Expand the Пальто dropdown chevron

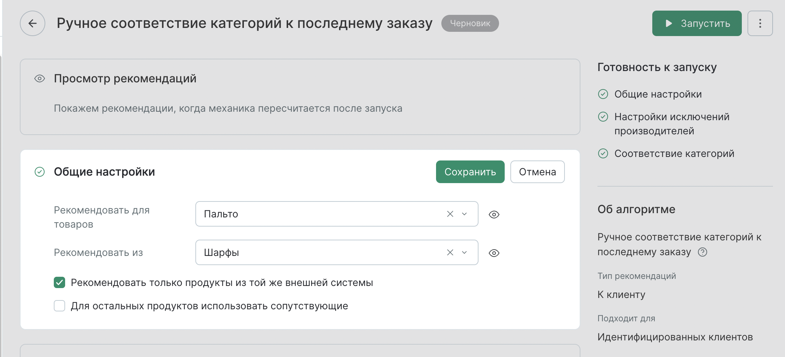[464, 214]
